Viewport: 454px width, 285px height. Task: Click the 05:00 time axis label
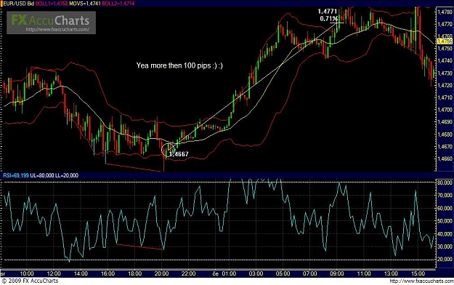tap(283, 273)
